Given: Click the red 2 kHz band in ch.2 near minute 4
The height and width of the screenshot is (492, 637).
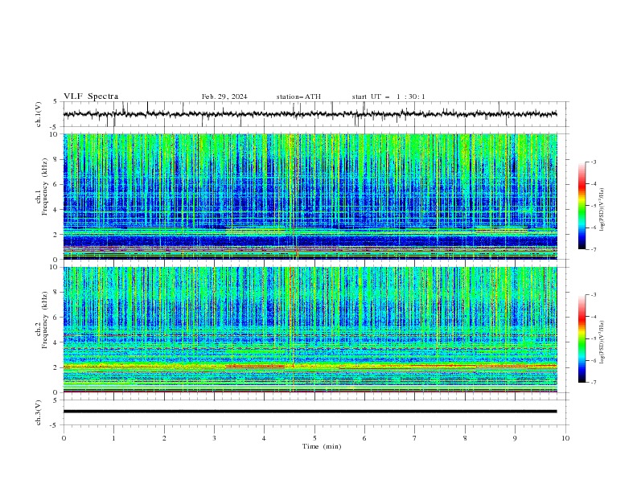Looking at the screenshot, I should pyautogui.click(x=255, y=366).
